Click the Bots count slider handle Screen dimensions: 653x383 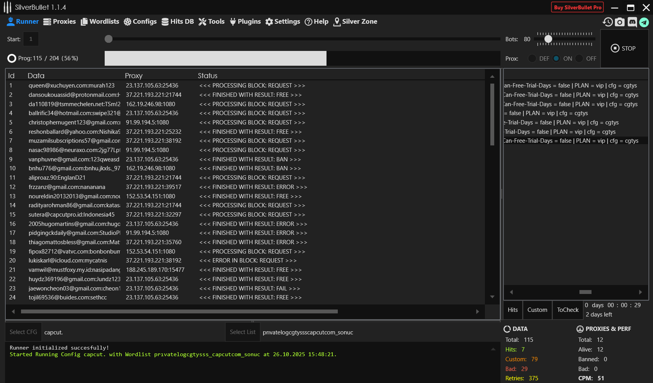548,39
